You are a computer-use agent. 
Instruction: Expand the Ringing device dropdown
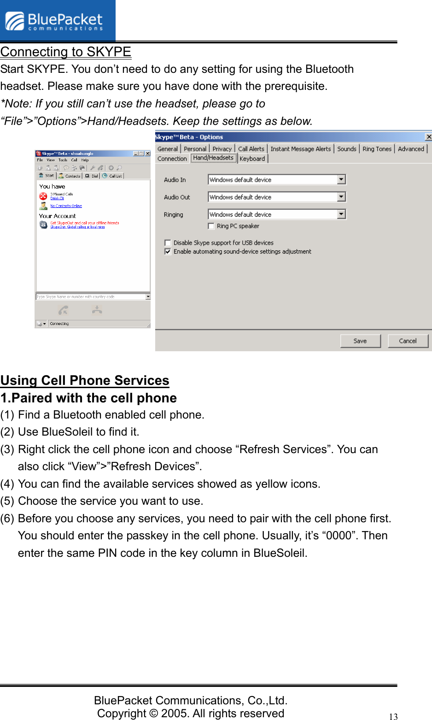tap(341, 214)
